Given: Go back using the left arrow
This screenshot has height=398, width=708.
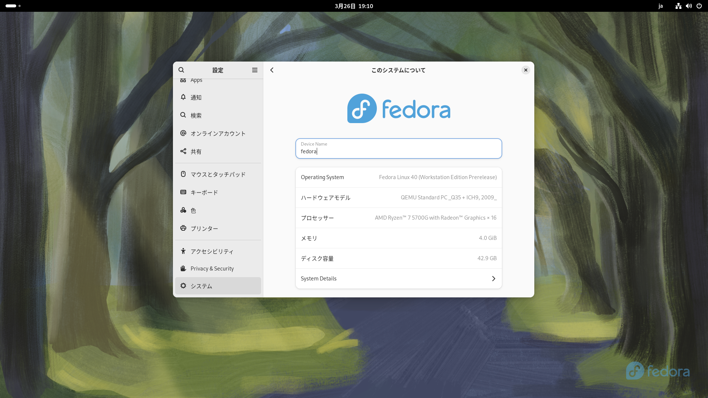Looking at the screenshot, I should (272, 70).
